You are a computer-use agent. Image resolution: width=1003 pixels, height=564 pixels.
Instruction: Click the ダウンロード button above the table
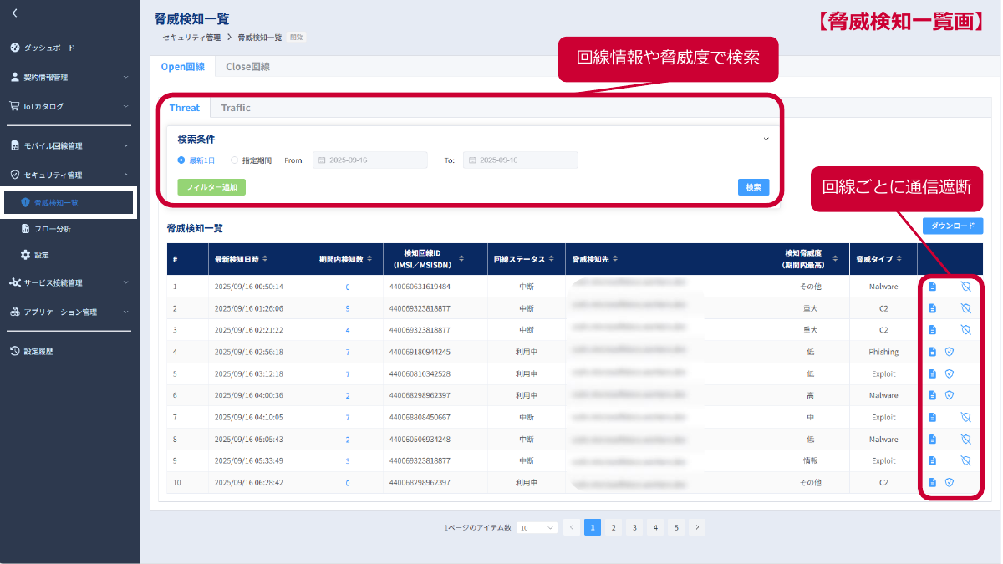952,226
